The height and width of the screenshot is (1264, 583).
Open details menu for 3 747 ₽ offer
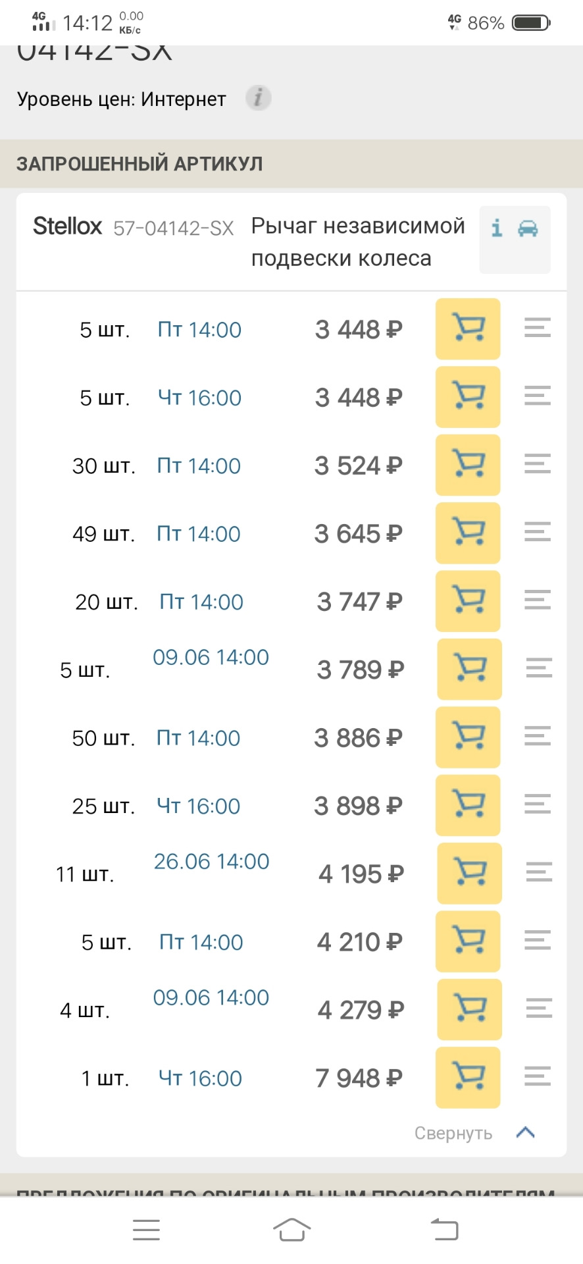pos(537,600)
